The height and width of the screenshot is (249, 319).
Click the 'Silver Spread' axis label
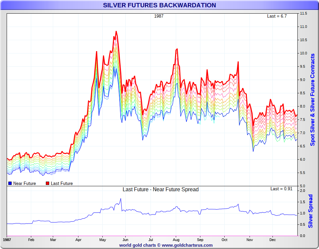coord(310,211)
